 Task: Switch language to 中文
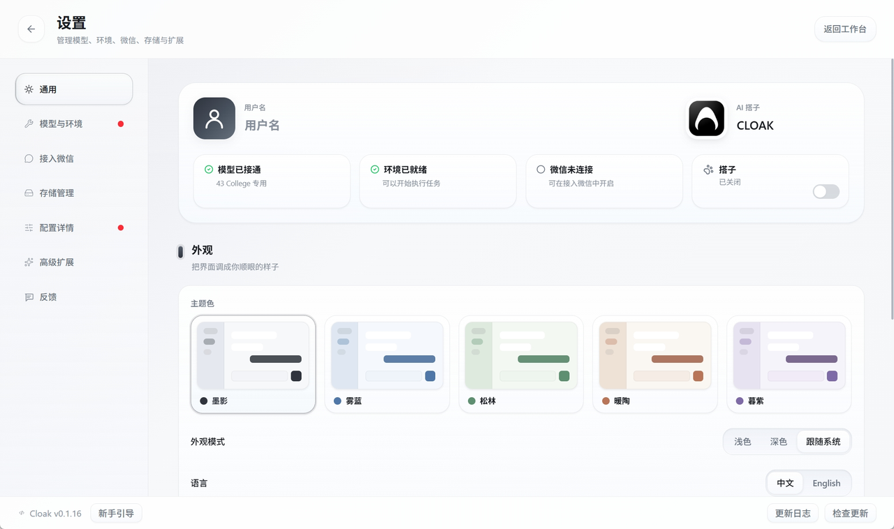point(785,483)
